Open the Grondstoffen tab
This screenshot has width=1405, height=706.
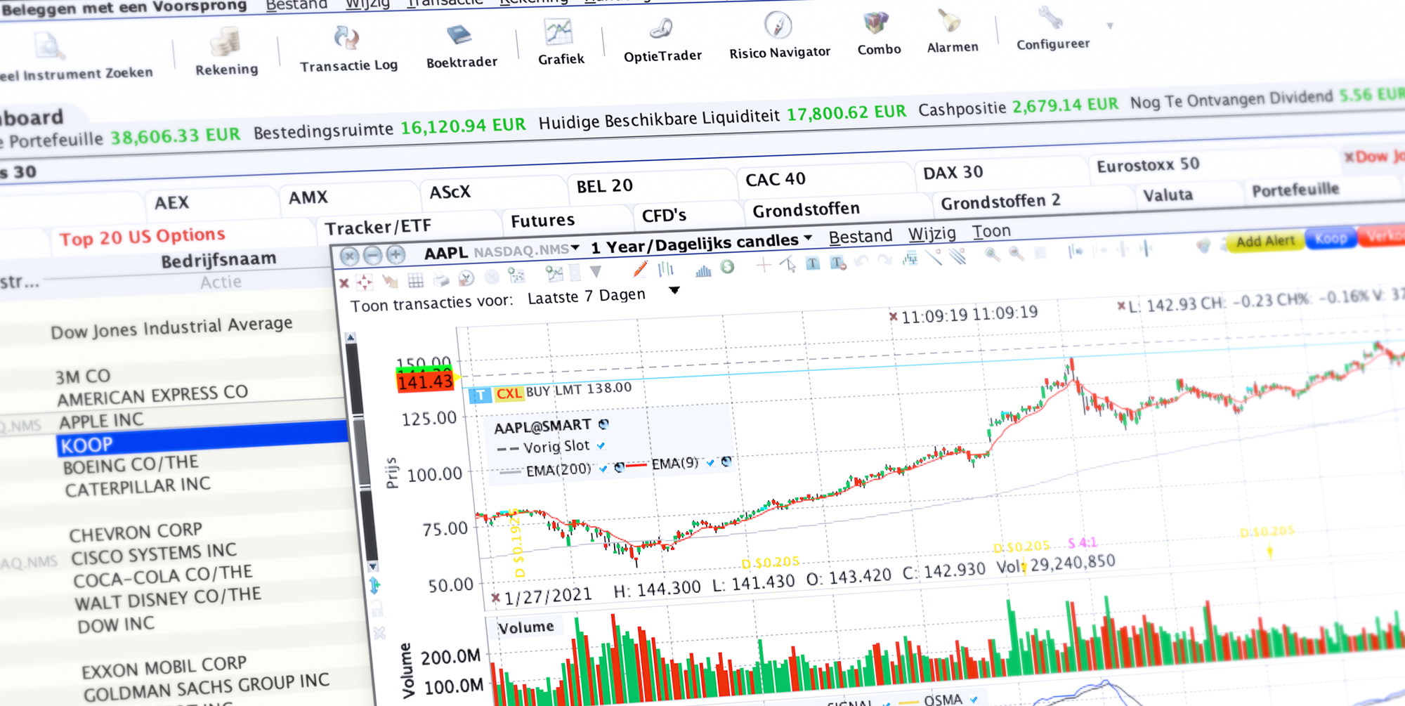click(x=806, y=210)
